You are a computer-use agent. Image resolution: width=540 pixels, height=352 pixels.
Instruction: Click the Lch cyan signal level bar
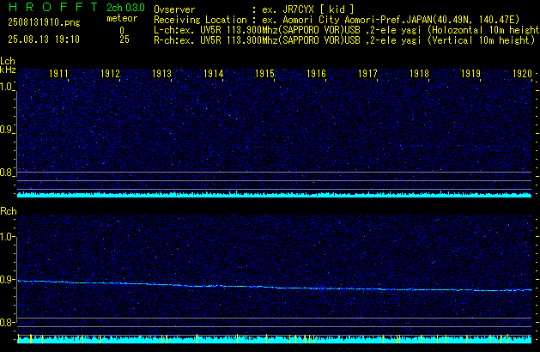click(275, 195)
